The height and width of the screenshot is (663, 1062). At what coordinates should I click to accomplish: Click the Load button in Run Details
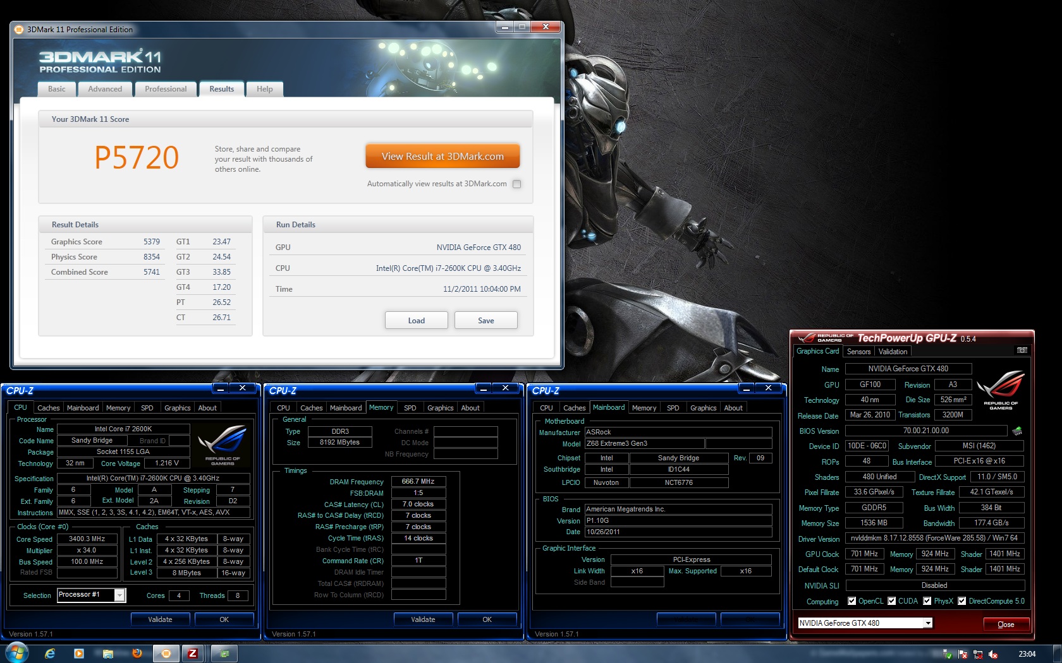pyautogui.click(x=416, y=320)
